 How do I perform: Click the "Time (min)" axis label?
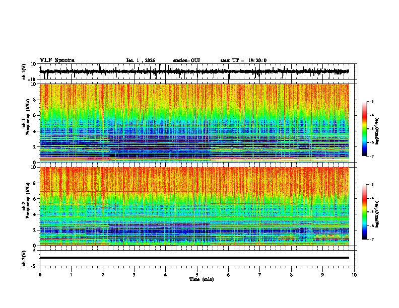(202, 279)
